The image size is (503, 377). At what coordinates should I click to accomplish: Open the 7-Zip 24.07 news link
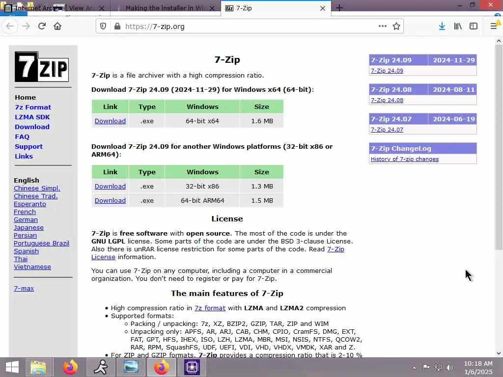[x=387, y=130]
